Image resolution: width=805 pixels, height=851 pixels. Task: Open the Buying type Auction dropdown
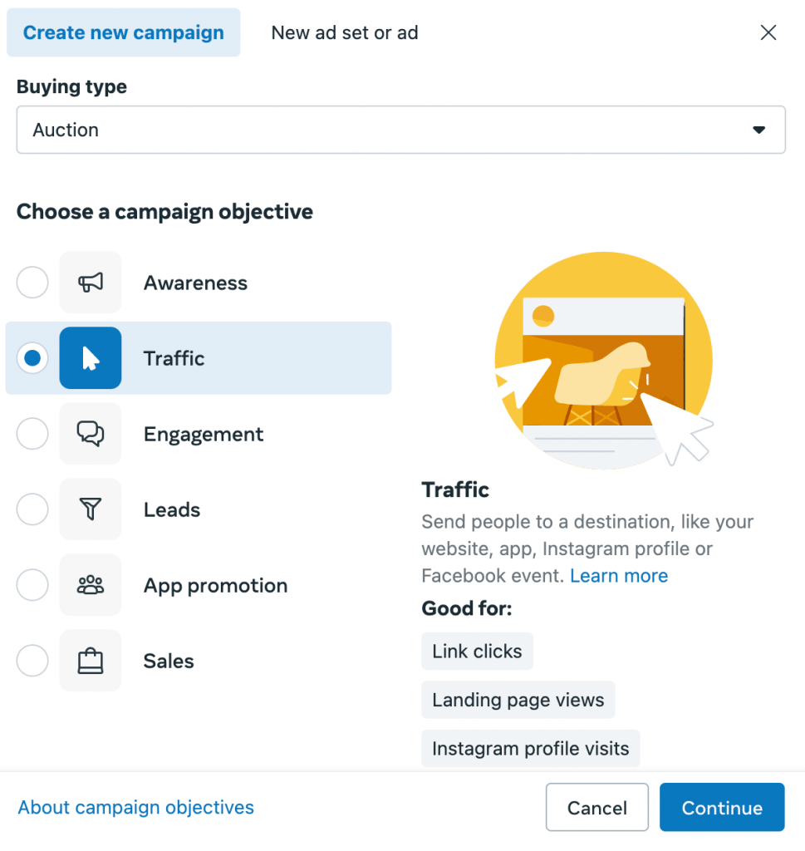(x=400, y=130)
